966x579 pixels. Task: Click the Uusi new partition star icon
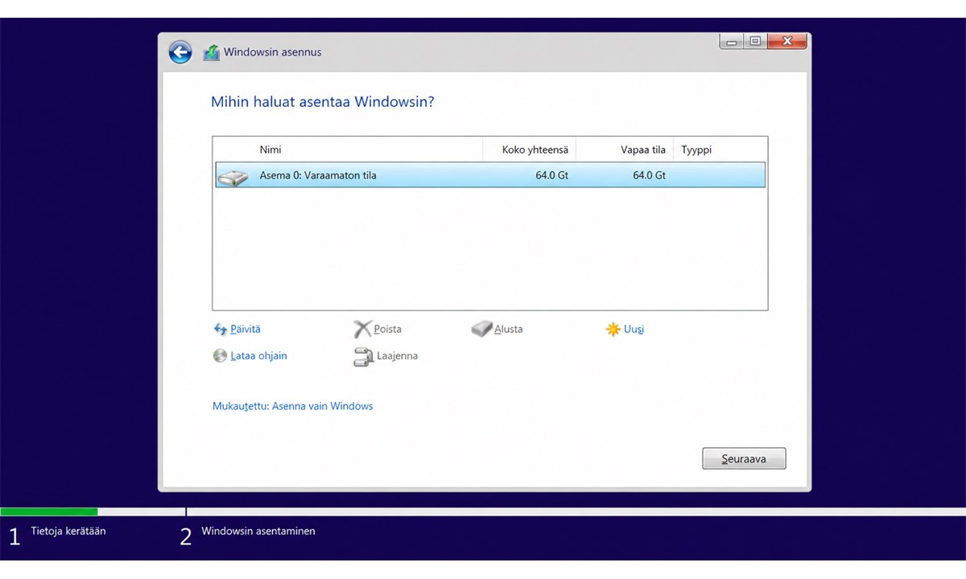click(x=613, y=329)
